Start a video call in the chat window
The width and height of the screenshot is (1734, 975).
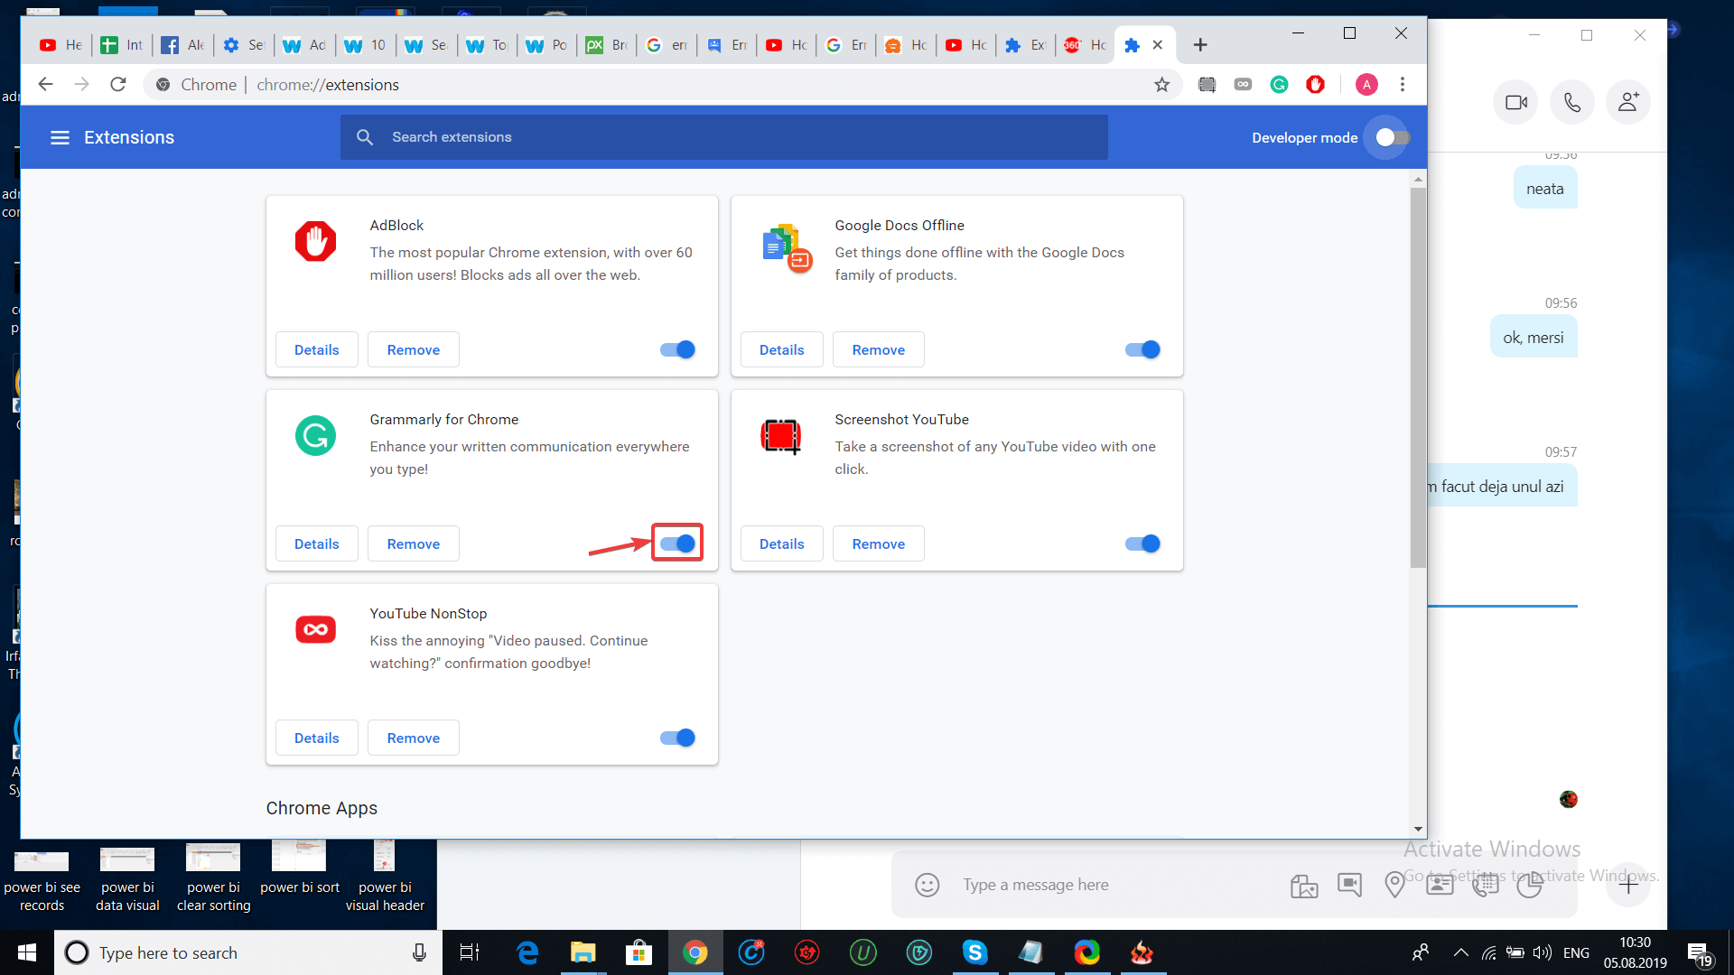click(1516, 102)
